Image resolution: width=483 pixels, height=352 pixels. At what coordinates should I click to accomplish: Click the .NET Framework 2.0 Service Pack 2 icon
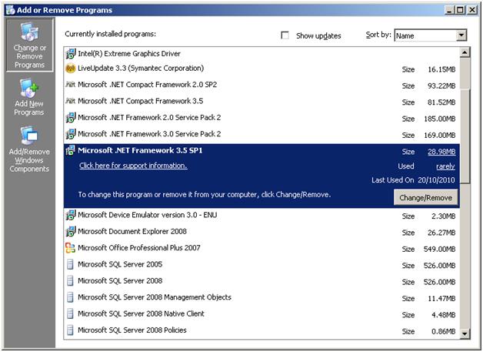70,118
